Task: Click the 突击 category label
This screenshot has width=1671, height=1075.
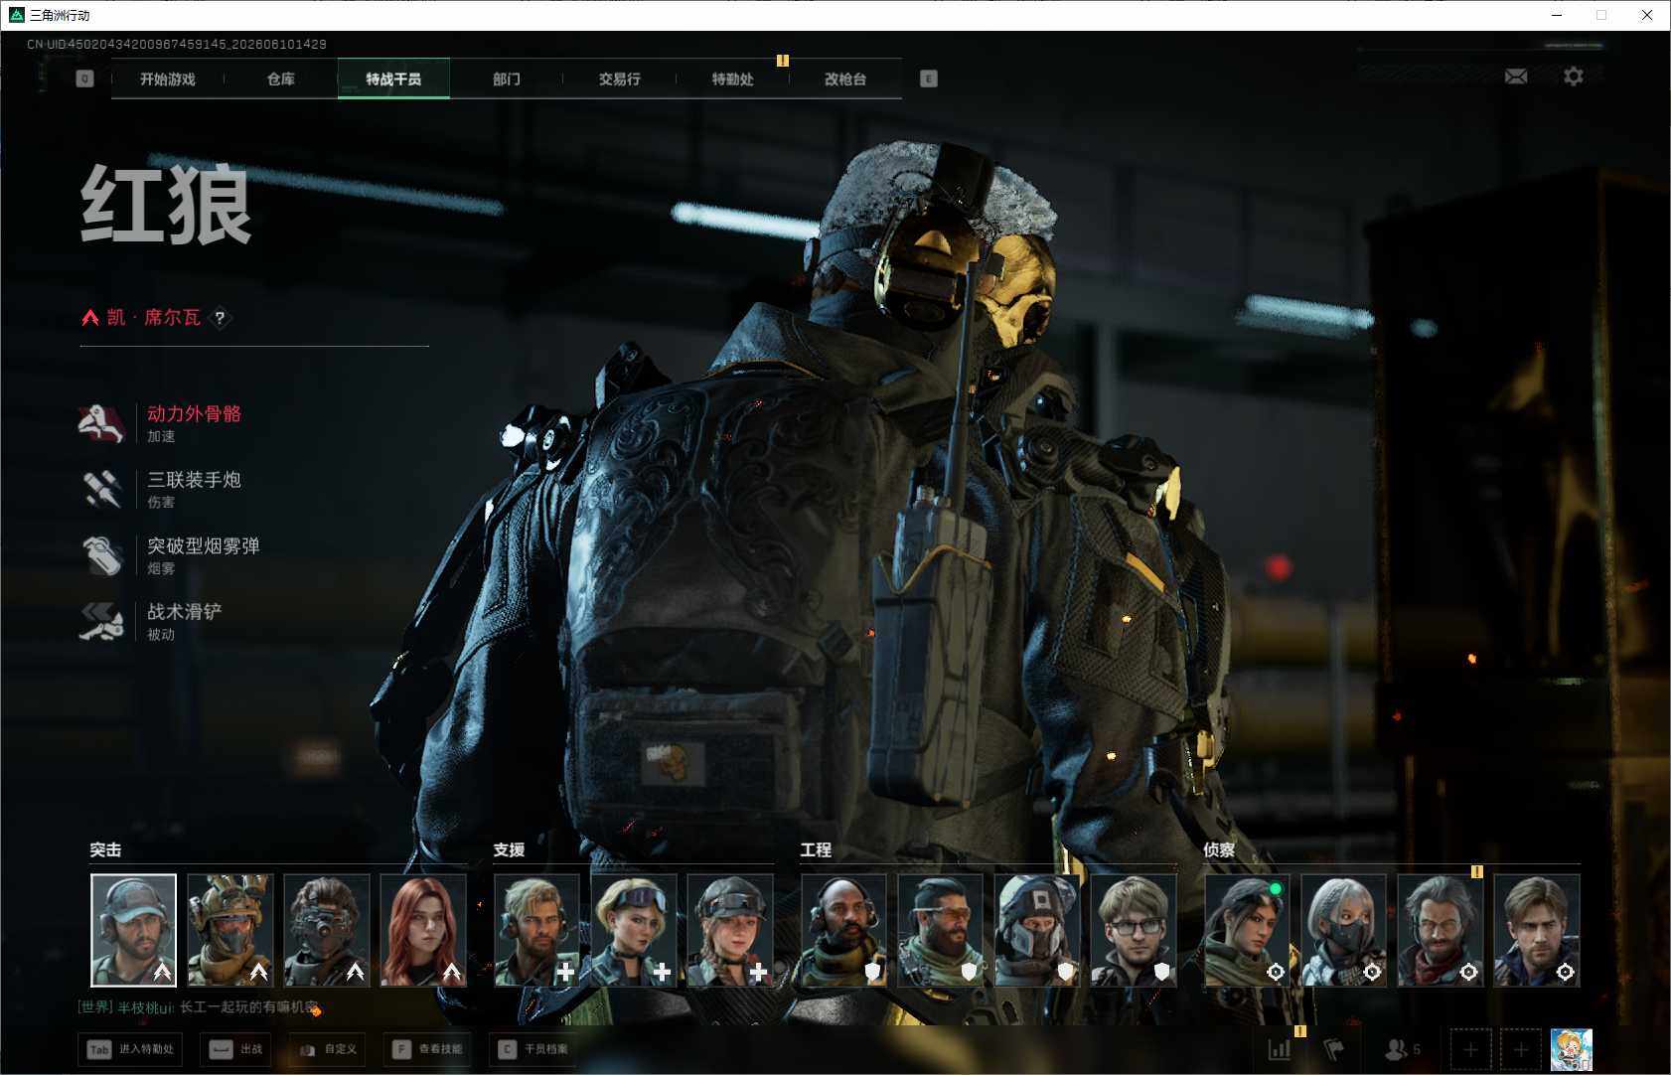Action: point(105,850)
